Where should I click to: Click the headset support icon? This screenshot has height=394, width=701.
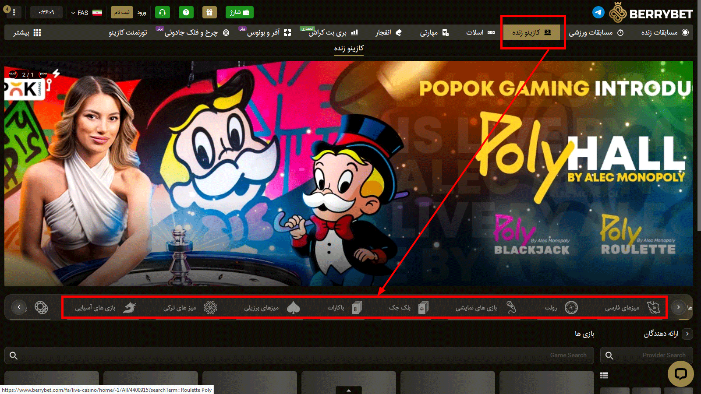coord(163,12)
